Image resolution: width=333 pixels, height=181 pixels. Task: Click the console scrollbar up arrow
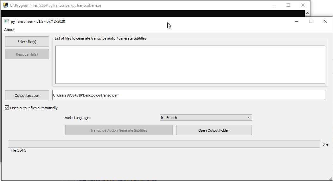pyautogui.click(x=307, y=13)
